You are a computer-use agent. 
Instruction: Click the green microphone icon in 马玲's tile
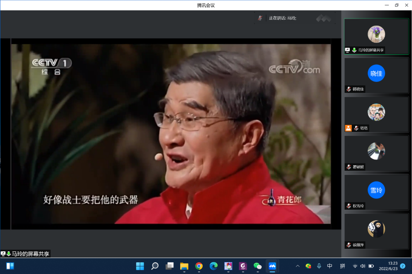pyautogui.click(x=354, y=50)
